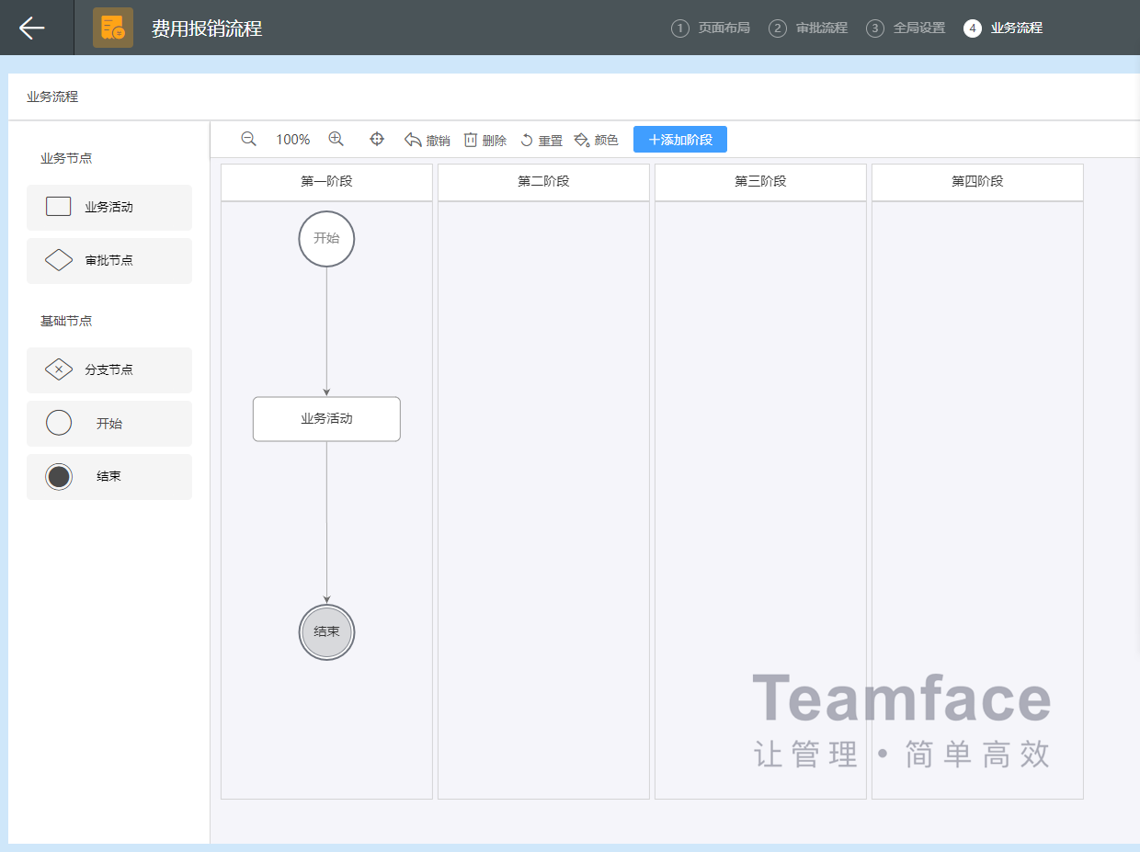Screen dimensions: 1140x852
Task: Click the 添加阶段 button
Action: tap(679, 140)
